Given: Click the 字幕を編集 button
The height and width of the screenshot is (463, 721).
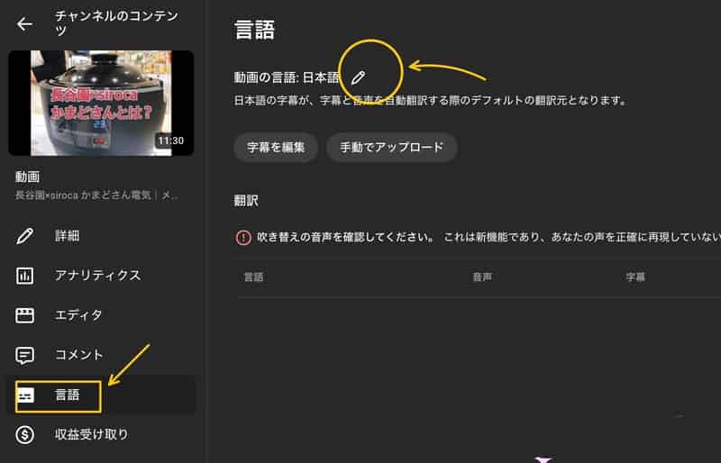Looking at the screenshot, I should pyautogui.click(x=276, y=147).
